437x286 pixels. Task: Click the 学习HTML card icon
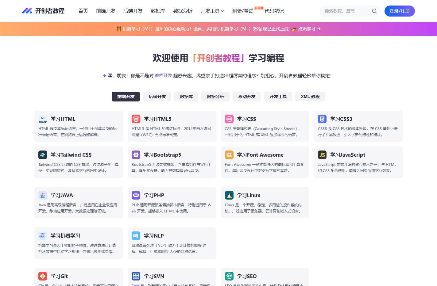[43, 119]
